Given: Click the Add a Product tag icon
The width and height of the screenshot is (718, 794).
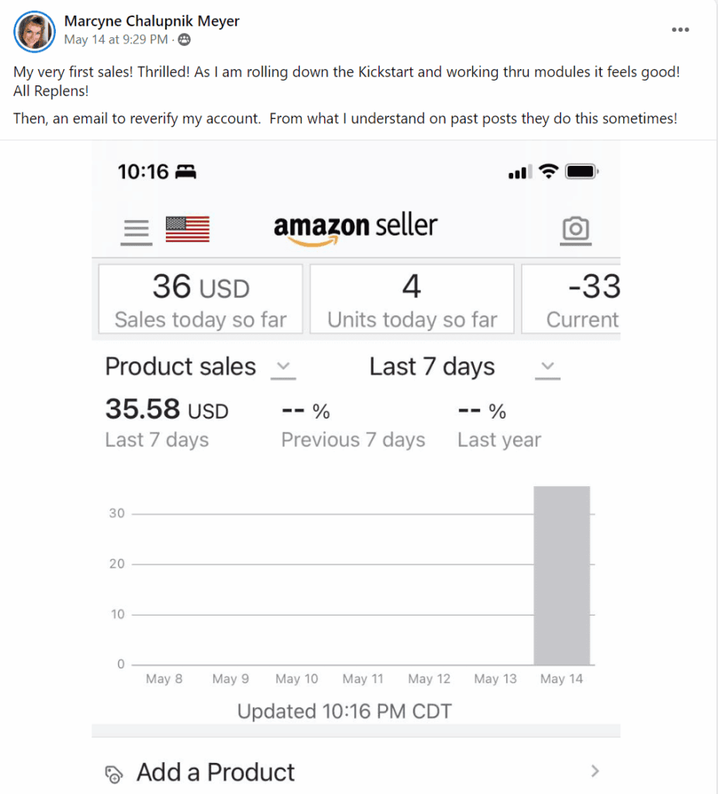Looking at the screenshot, I should coord(114,772).
